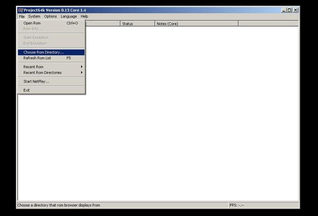Image resolution: width=318 pixels, height=216 pixels.
Task: Click the Notes (Core) column header
Action: click(196, 24)
